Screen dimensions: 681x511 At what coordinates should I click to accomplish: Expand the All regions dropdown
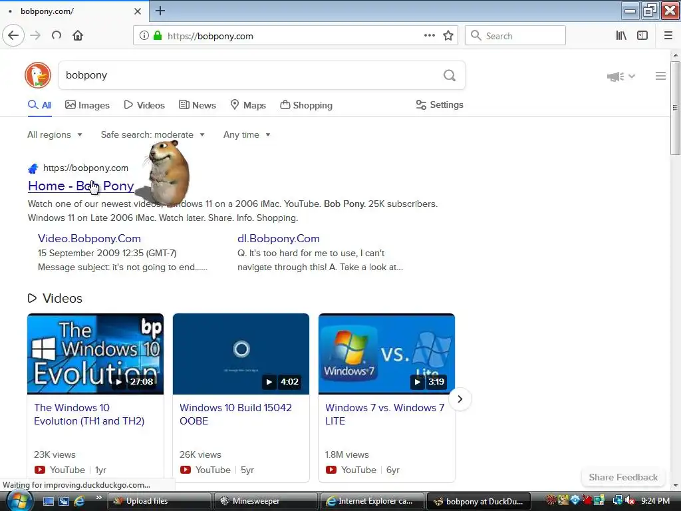[x=55, y=134]
